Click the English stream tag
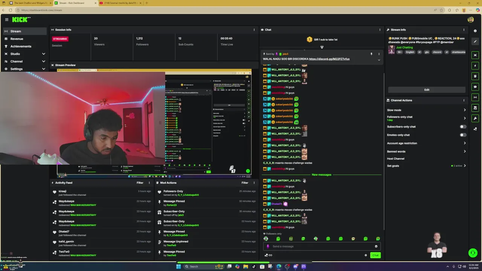This screenshot has height=271, width=482. coord(410,52)
